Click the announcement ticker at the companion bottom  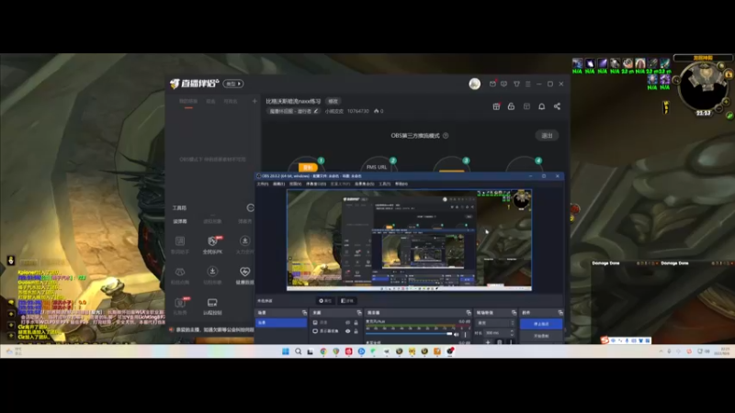click(212, 329)
